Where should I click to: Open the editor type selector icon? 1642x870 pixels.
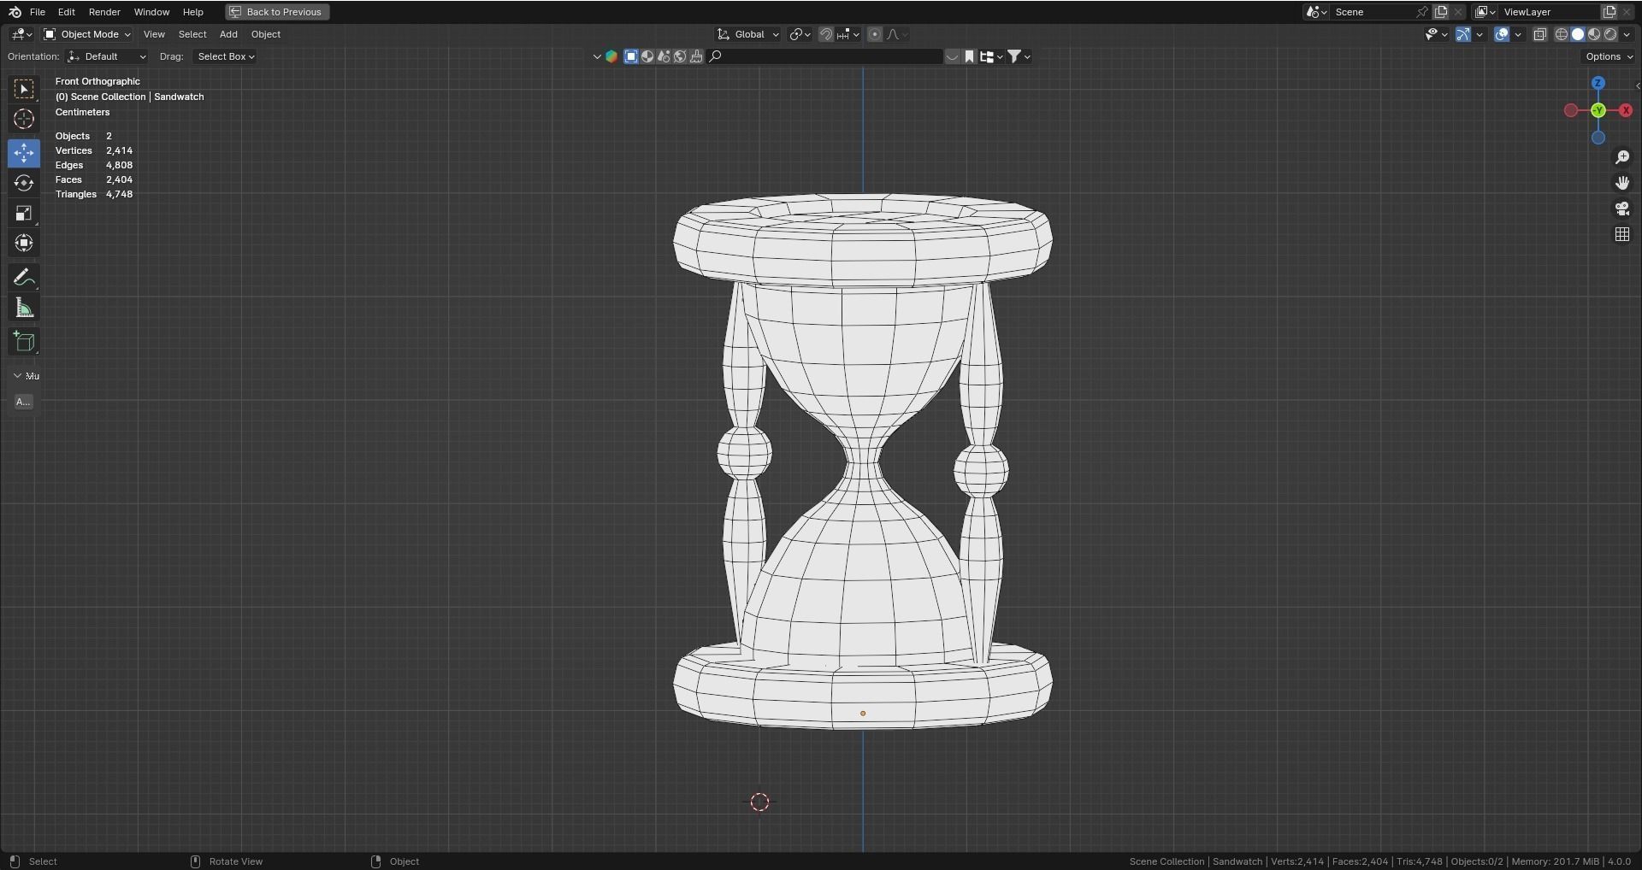tap(21, 34)
